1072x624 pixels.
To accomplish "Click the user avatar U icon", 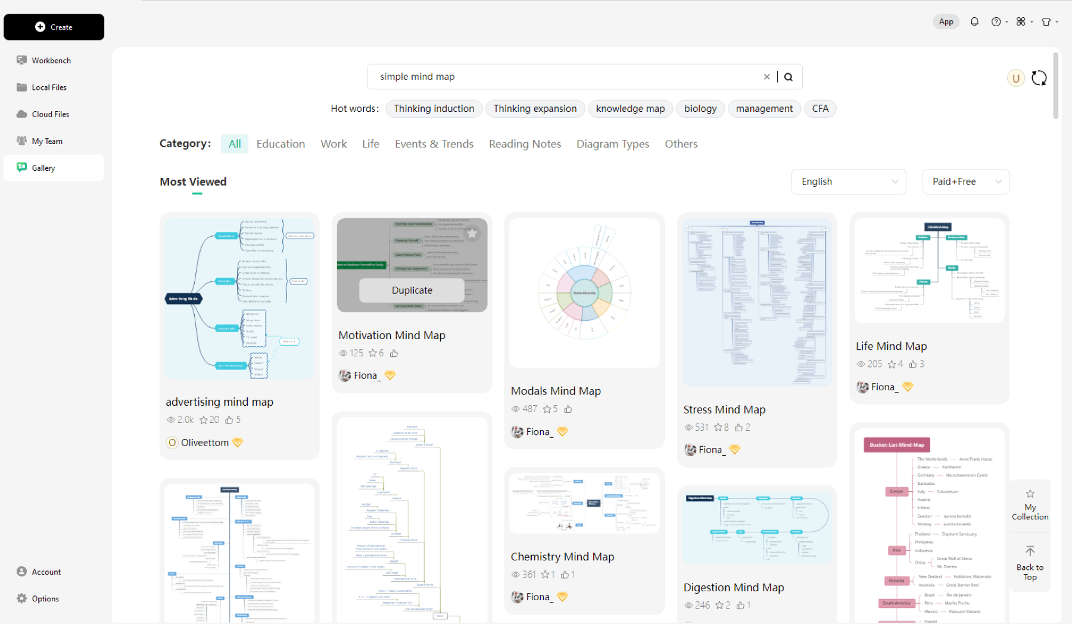I will pyautogui.click(x=1016, y=78).
